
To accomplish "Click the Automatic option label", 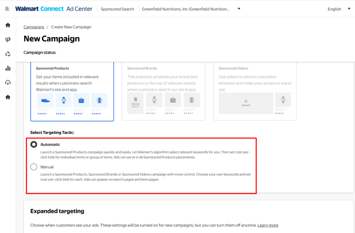I will click(x=50, y=145).
